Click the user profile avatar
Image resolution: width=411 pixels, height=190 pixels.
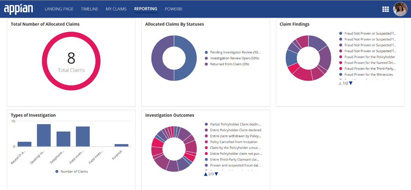tap(400, 9)
